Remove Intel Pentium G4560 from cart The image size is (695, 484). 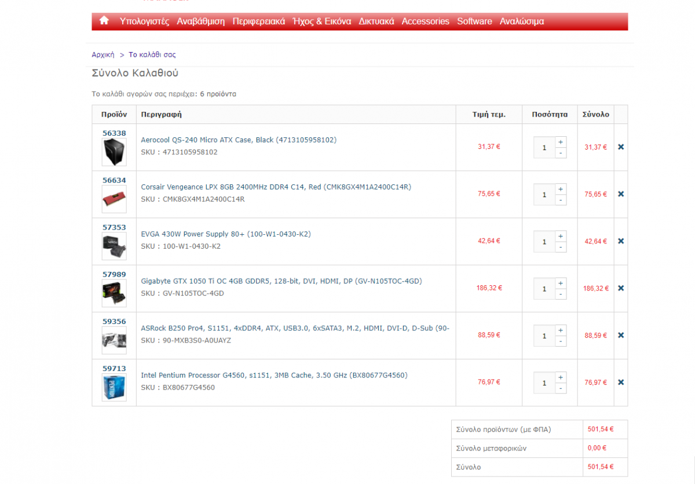(x=621, y=382)
